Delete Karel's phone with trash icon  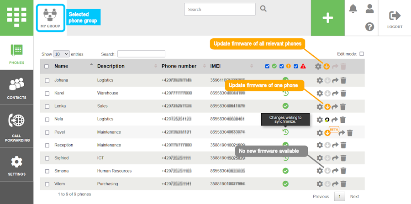click(x=343, y=93)
